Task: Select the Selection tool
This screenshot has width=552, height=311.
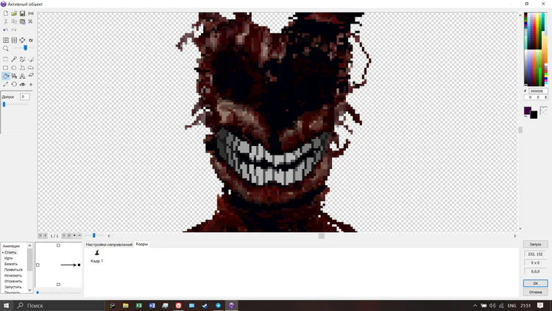Action: 6,59
